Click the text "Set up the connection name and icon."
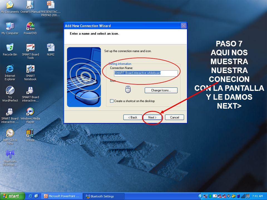Viewport: 267px width, 200px height. point(128,51)
